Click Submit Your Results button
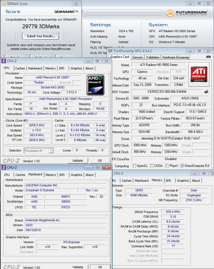Screen dimensions: 214x269 (41, 36)
